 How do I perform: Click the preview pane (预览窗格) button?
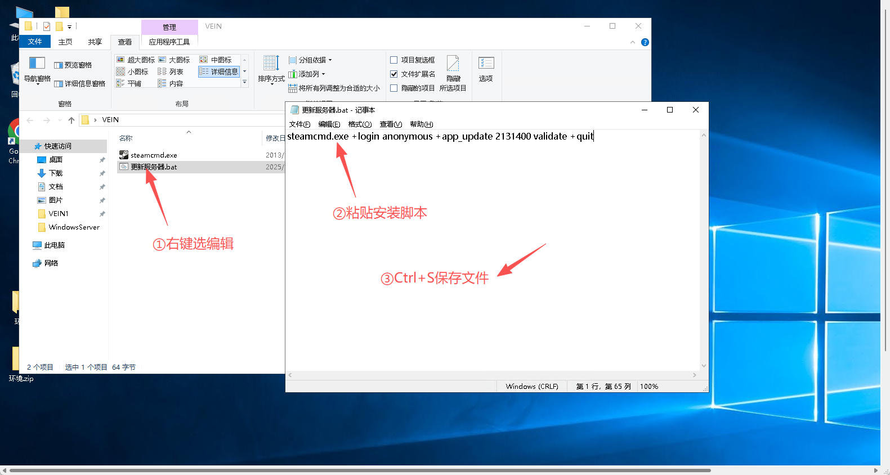(x=73, y=65)
